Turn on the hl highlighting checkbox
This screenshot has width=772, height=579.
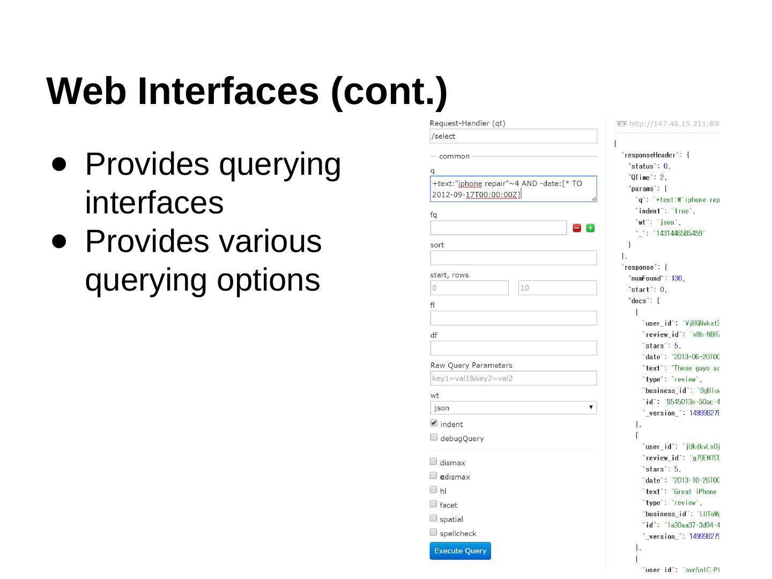(433, 490)
